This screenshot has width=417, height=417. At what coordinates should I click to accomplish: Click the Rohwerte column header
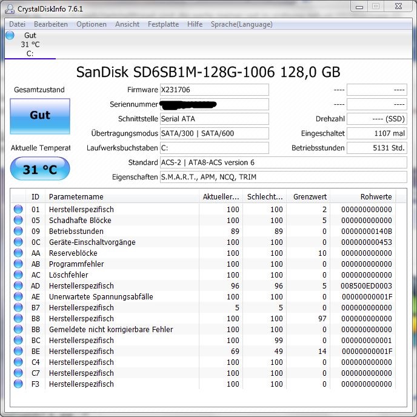click(363, 197)
